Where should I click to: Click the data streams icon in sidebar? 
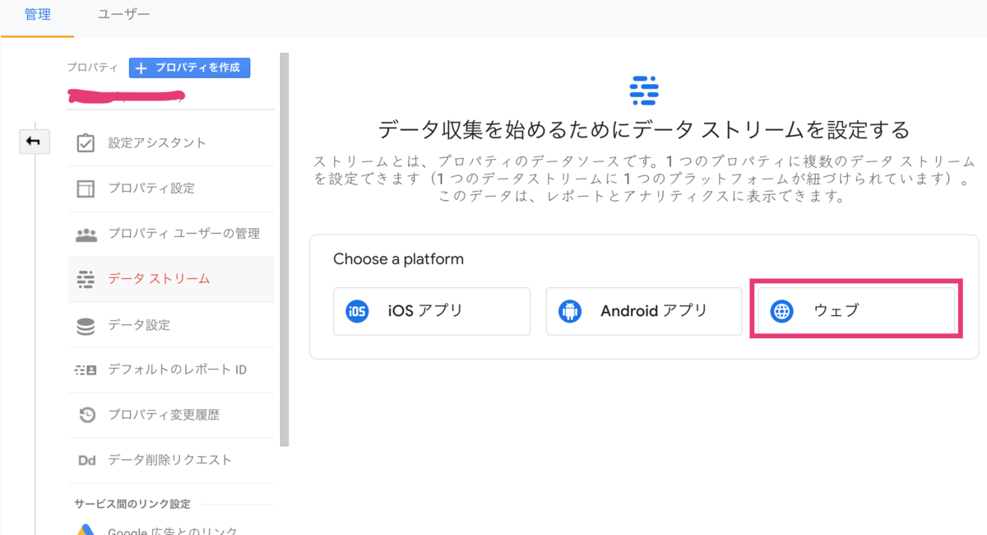pyautogui.click(x=86, y=279)
